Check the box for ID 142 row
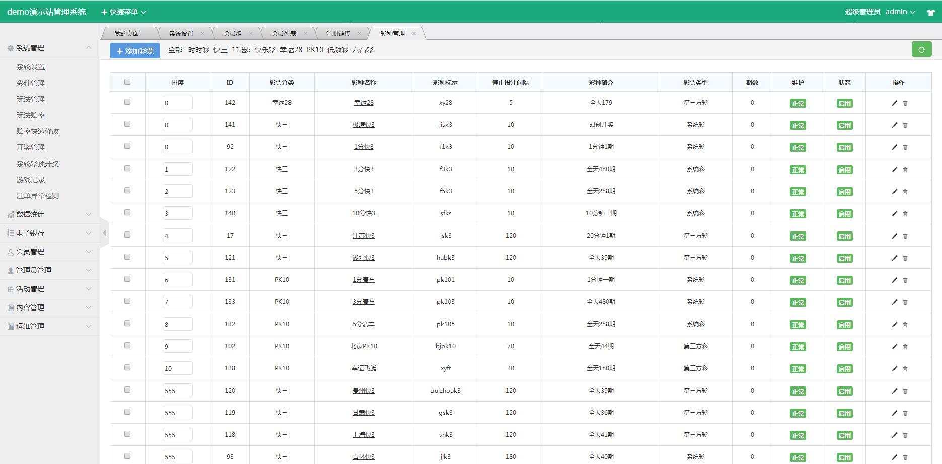 click(127, 102)
